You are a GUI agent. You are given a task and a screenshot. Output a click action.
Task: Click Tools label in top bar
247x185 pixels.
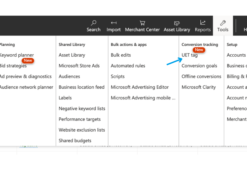point(223,29)
